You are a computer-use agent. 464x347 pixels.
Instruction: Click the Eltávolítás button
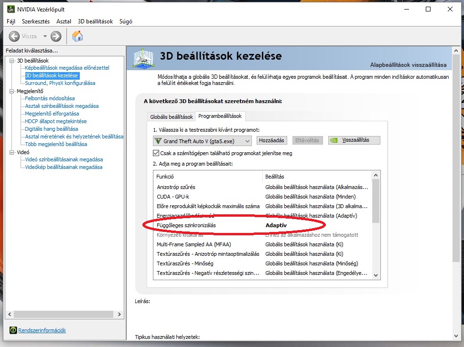[307, 140]
